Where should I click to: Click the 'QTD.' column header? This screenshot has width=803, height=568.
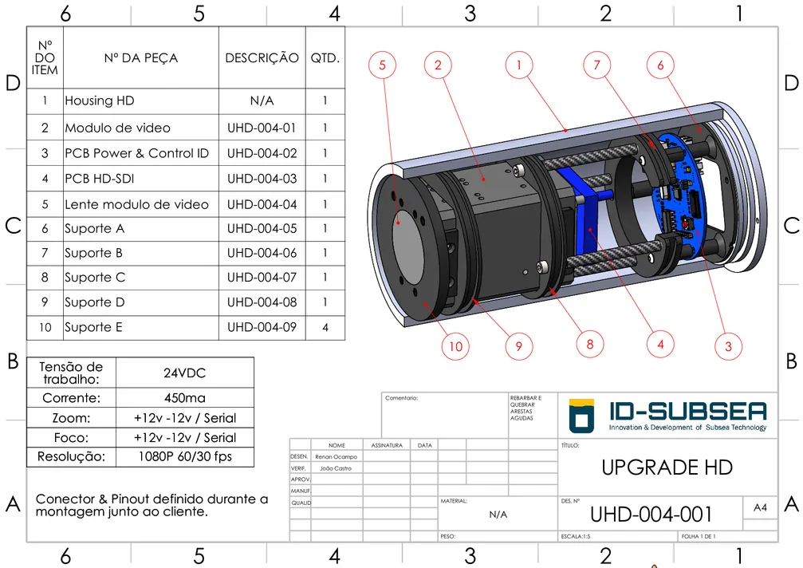click(x=325, y=58)
